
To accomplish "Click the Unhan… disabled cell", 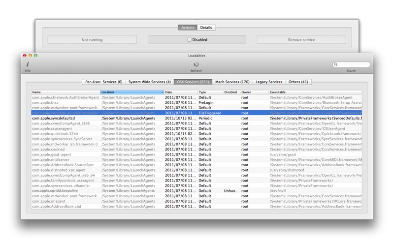I will pos(231,191).
